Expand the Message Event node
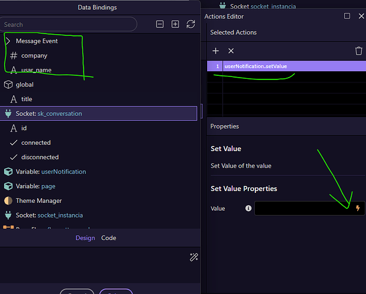This screenshot has height=294, width=366. (8, 41)
